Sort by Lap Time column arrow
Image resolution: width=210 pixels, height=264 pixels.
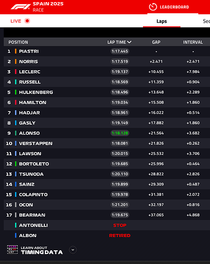pyautogui.click(x=129, y=42)
